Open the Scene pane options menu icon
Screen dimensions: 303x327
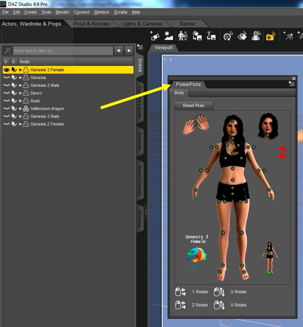[140, 47]
